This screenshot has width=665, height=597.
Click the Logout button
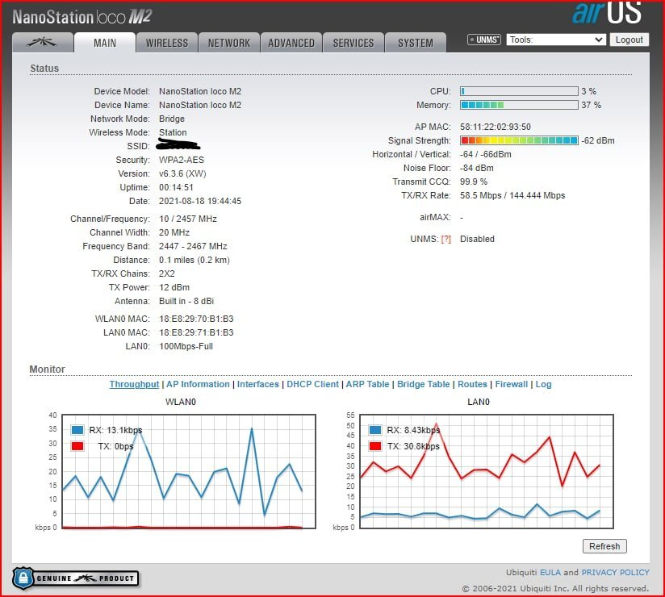[629, 40]
